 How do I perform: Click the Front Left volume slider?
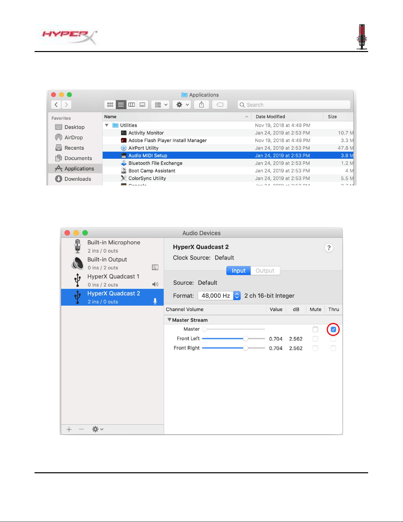click(234, 339)
